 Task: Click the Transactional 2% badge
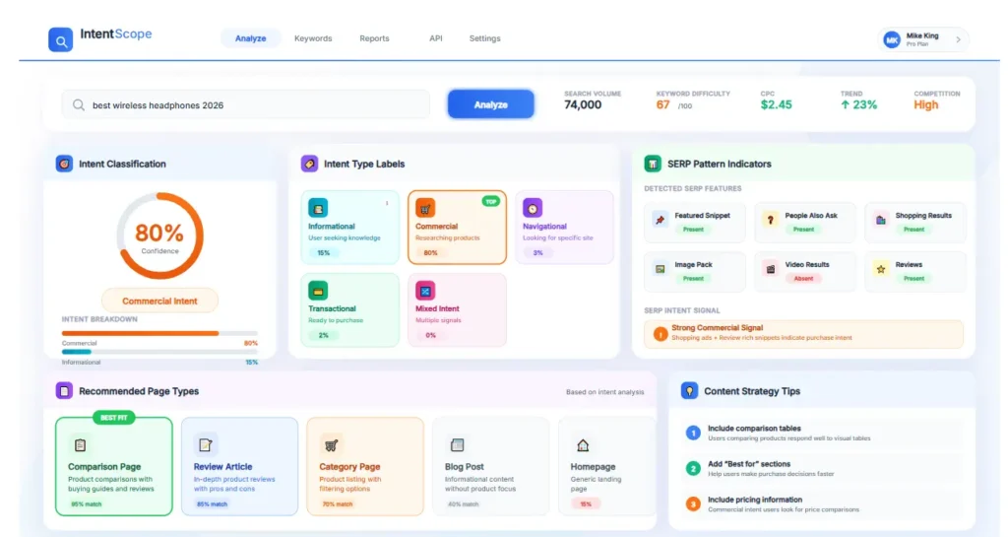tap(323, 335)
